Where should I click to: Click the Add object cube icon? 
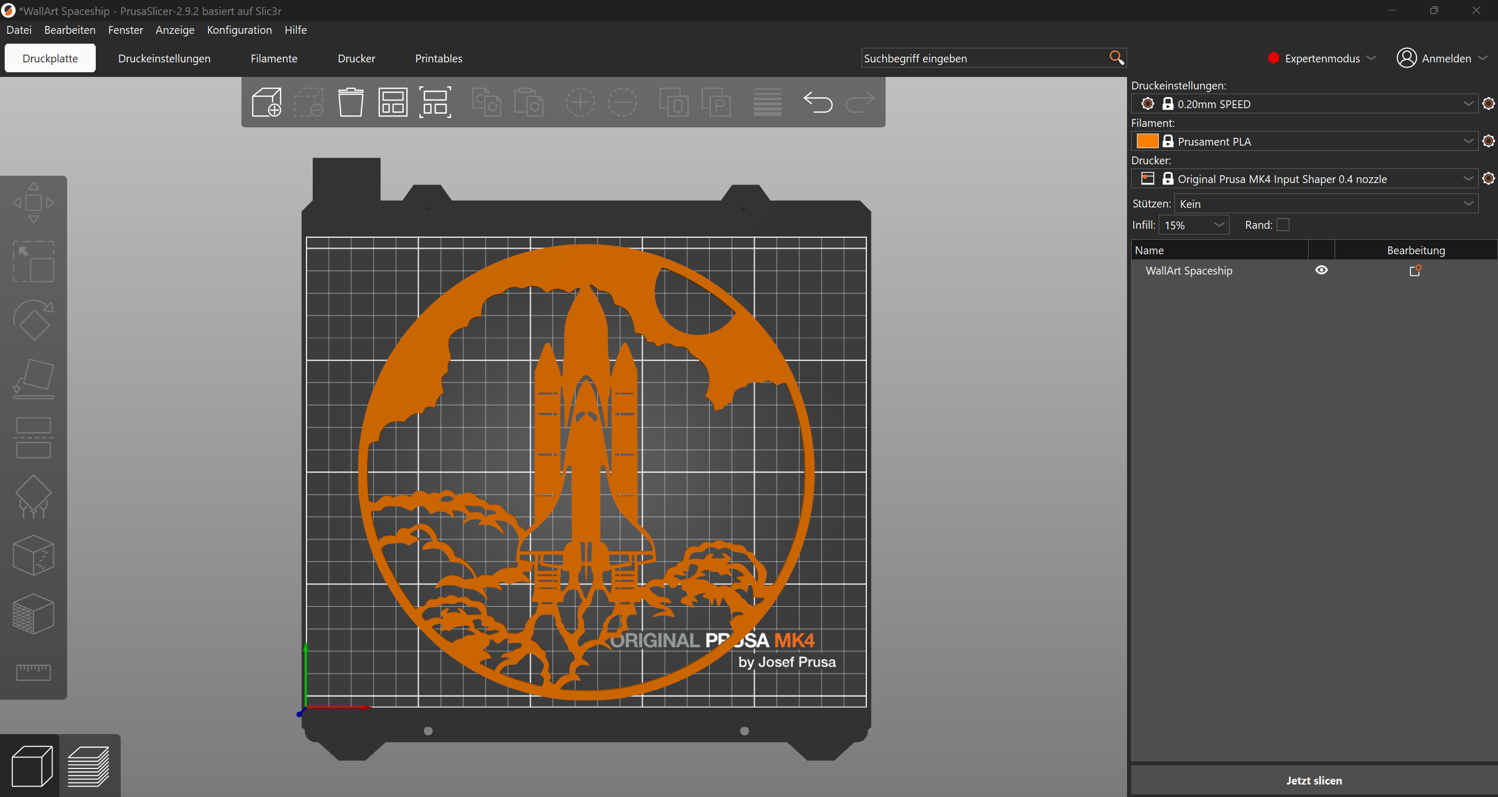pos(266,102)
